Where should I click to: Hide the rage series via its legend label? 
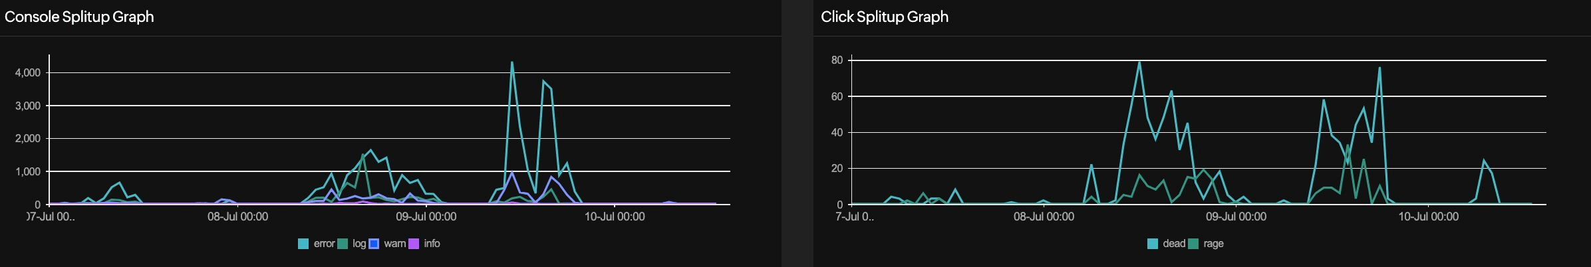pos(1213,244)
